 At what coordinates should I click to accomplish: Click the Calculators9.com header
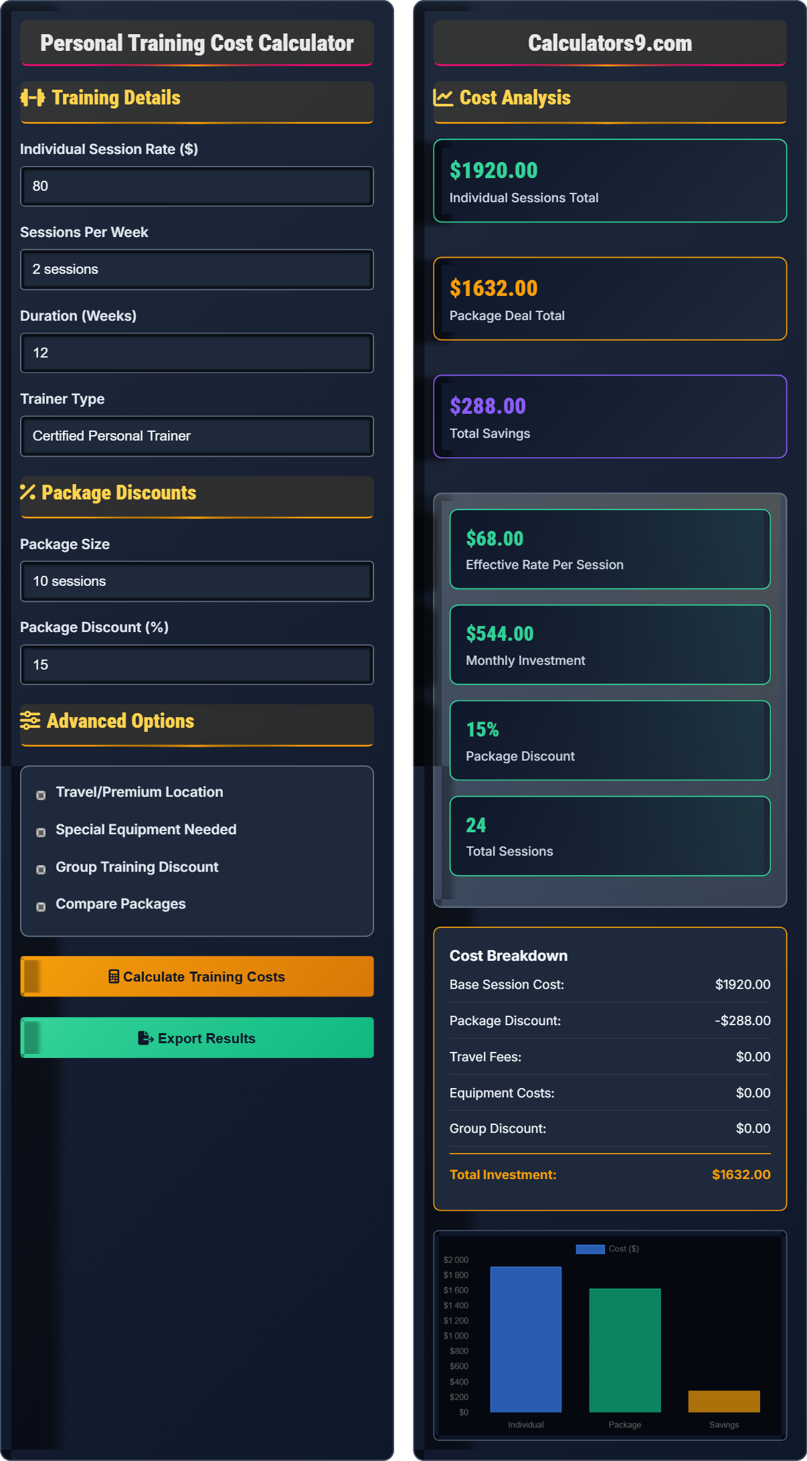[x=610, y=43]
